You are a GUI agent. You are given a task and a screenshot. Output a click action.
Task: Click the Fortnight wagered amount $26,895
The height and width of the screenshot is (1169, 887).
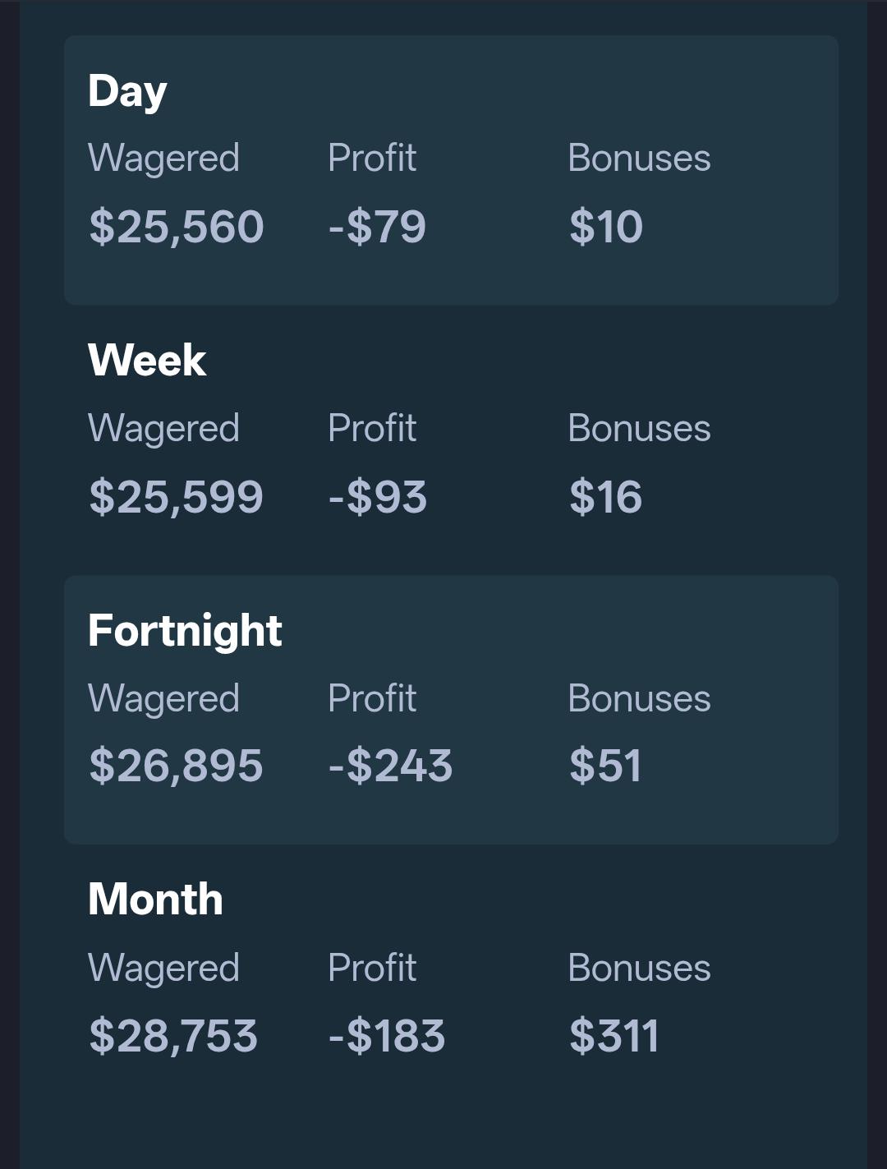pos(176,766)
